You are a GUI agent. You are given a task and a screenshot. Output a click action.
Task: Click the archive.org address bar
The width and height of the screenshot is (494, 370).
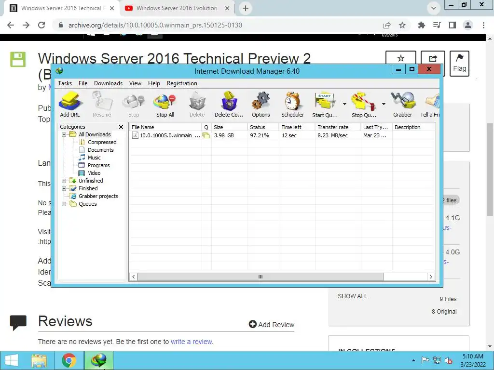[x=220, y=25]
